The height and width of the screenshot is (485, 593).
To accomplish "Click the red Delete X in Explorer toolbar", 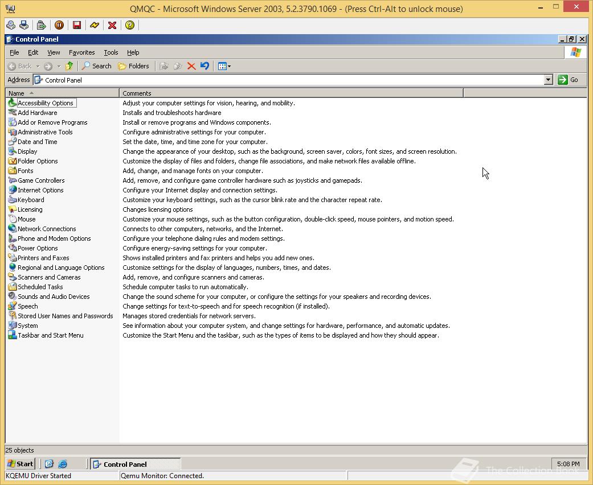I will tap(191, 66).
